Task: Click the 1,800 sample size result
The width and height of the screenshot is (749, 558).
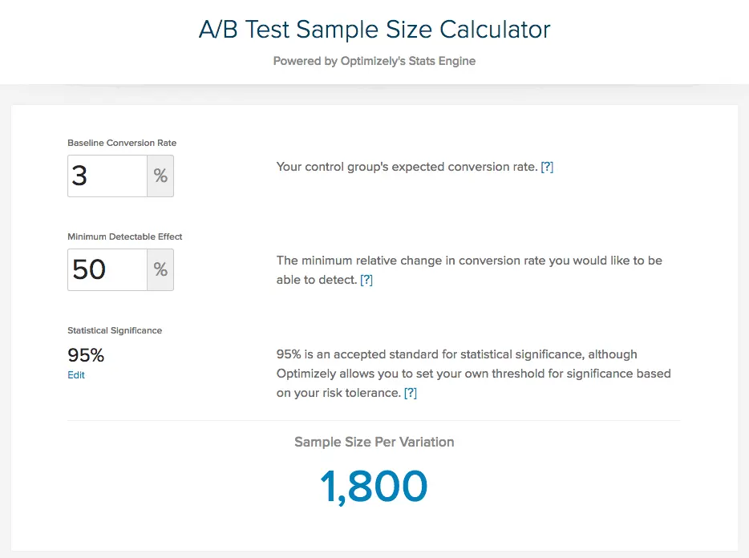Action: 374,487
